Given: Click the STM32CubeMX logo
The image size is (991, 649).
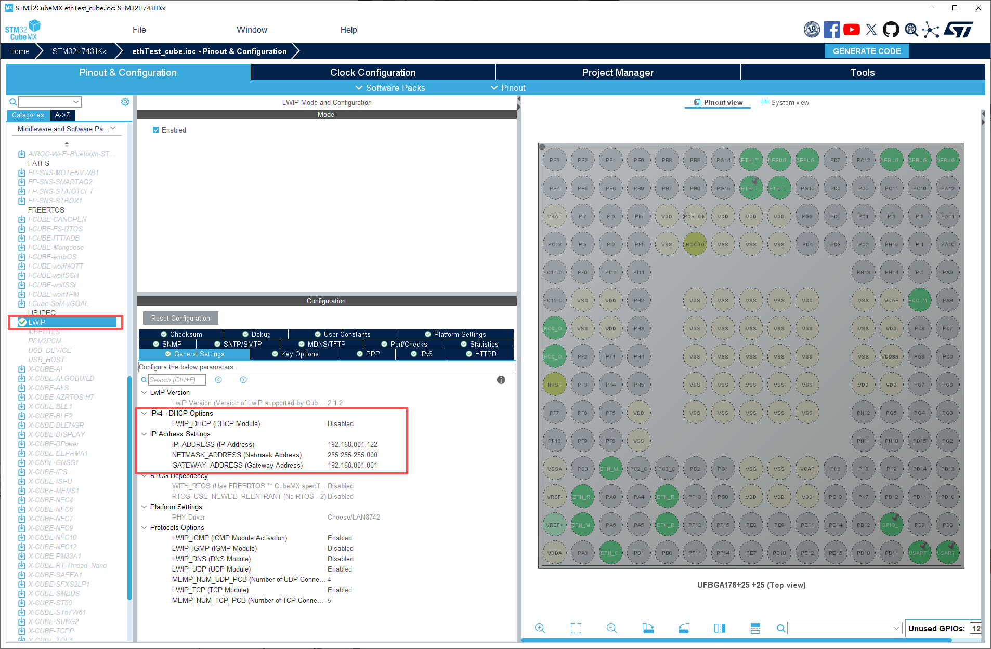Looking at the screenshot, I should tap(23, 30).
